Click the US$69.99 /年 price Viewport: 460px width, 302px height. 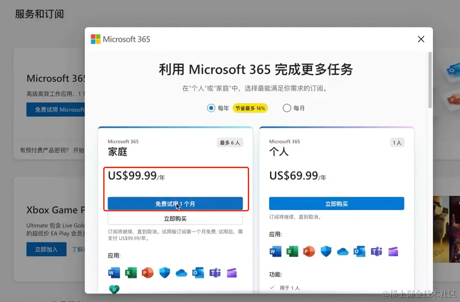tap(298, 176)
